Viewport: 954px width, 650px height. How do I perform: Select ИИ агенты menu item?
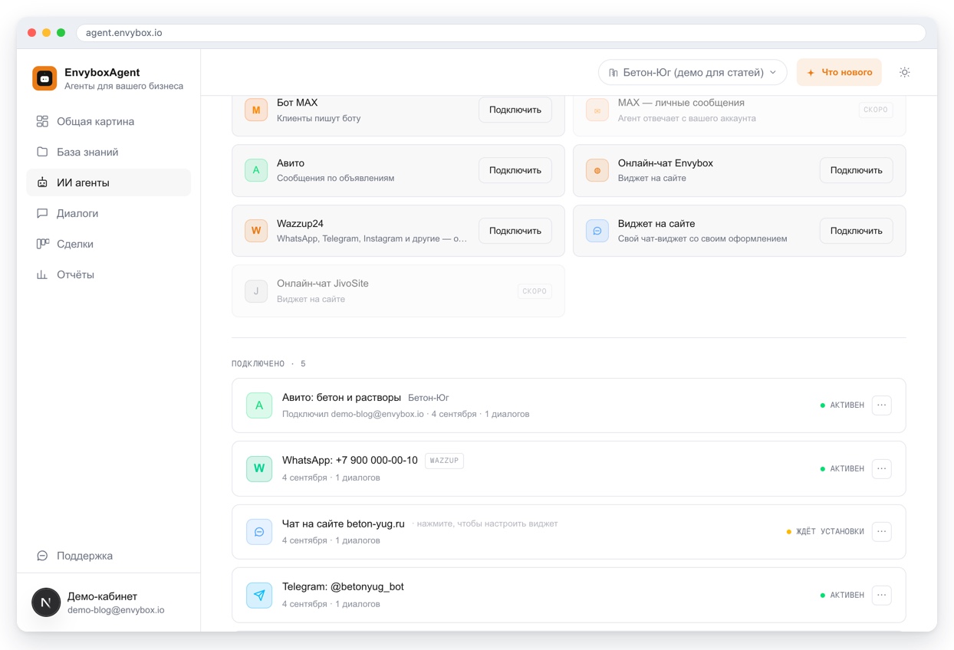pyautogui.click(x=108, y=182)
